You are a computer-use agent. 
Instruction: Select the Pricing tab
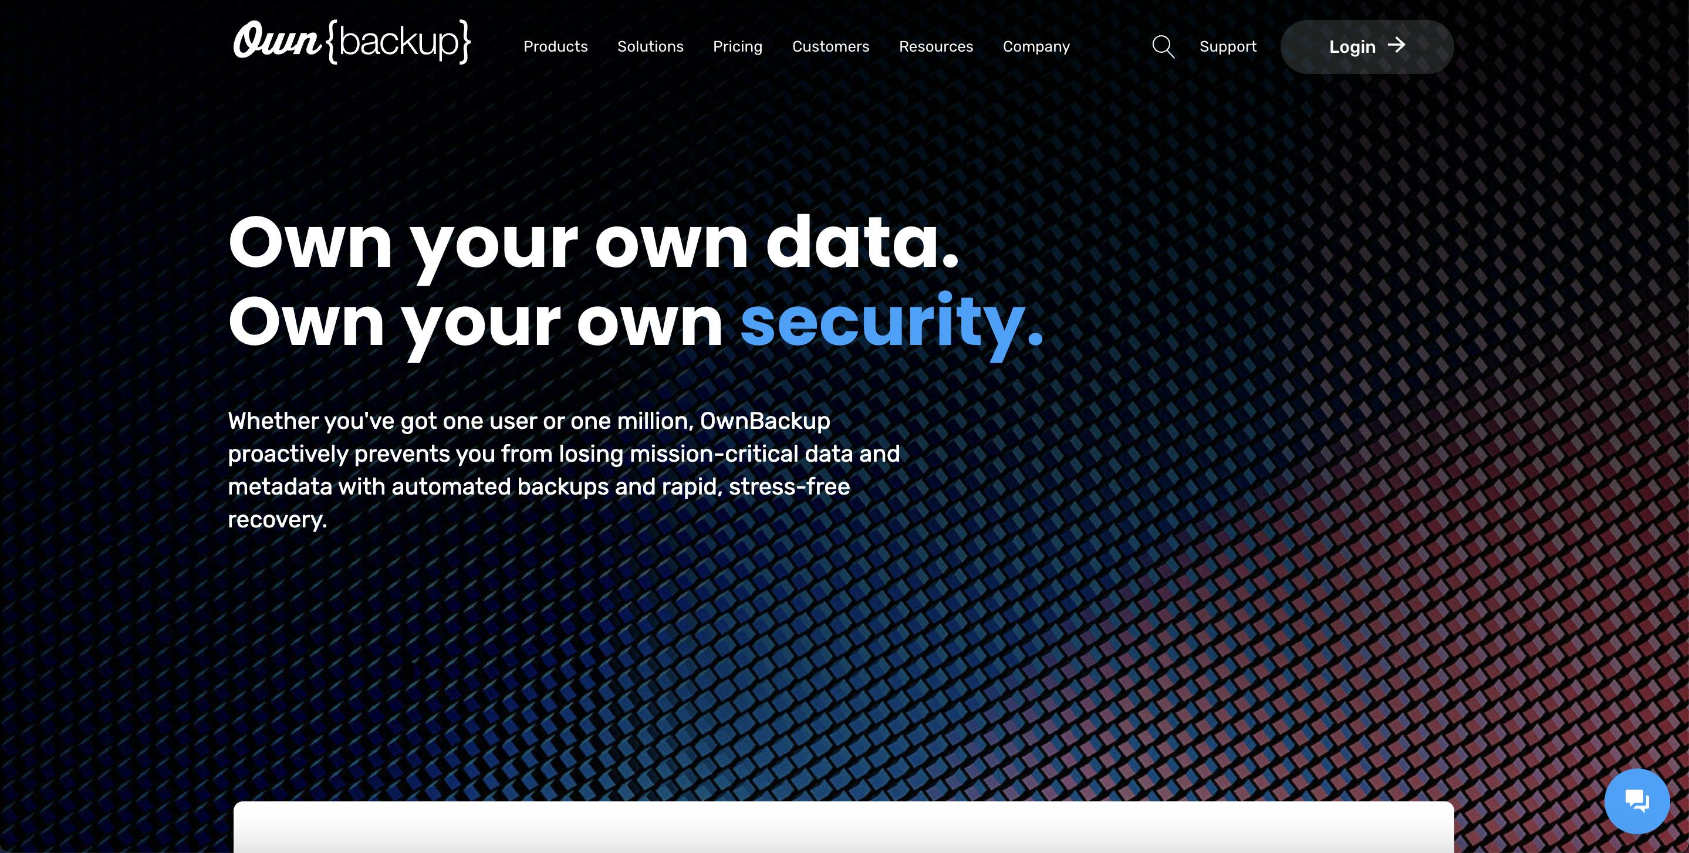pyautogui.click(x=737, y=46)
